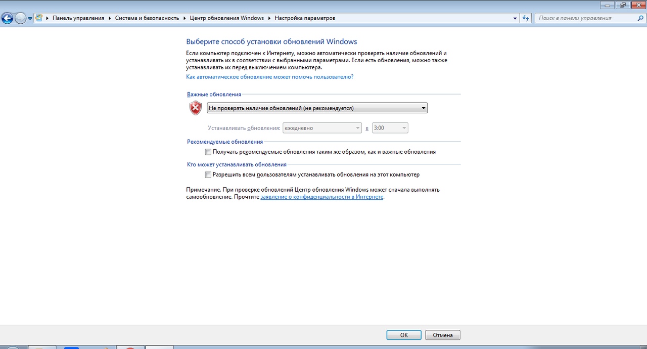Open the 3:00 time dropdown
The image size is (647, 349).
click(390, 128)
